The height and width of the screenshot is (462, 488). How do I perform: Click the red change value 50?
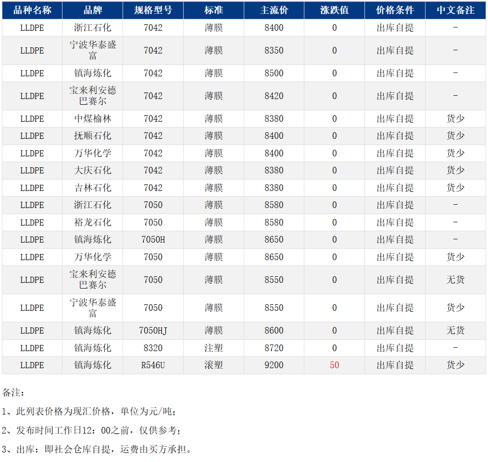click(334, 365)
